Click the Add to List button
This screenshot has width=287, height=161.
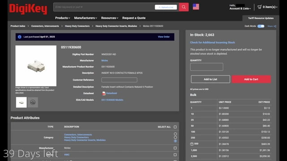coord(210,79)
